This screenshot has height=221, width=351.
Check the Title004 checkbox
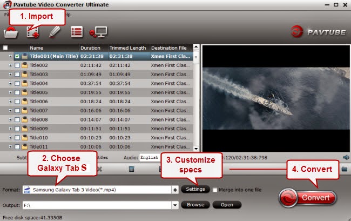(x=17, y=84)
